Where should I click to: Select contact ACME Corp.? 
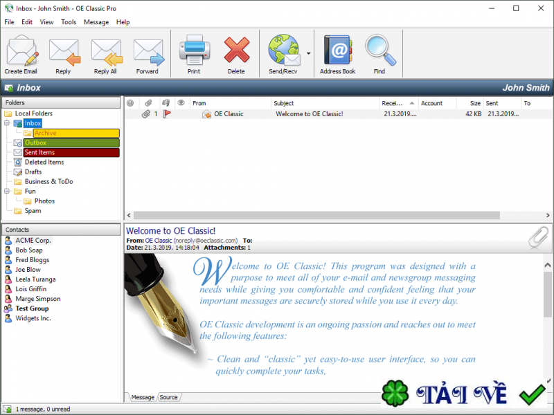pos(33,240)
